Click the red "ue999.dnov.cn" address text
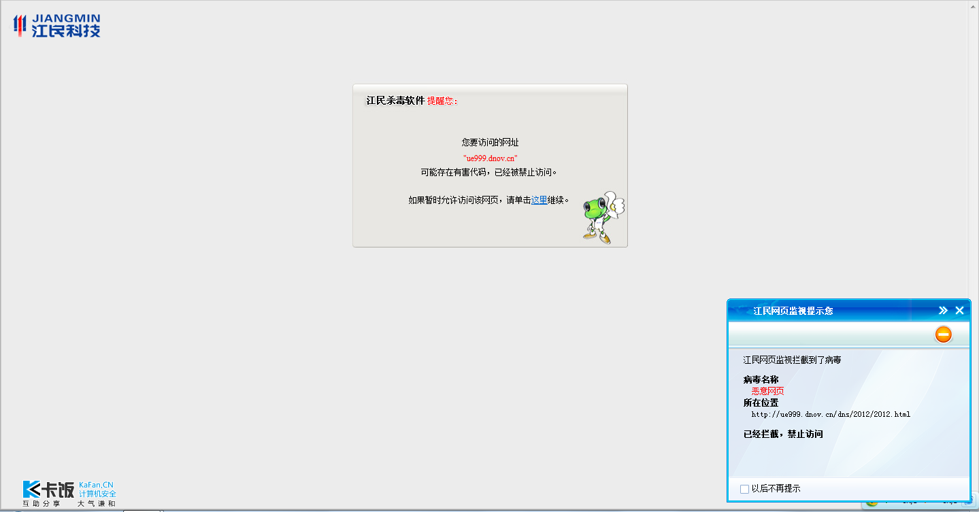Viewport: 979px width, 512px height. click(490, 158)
